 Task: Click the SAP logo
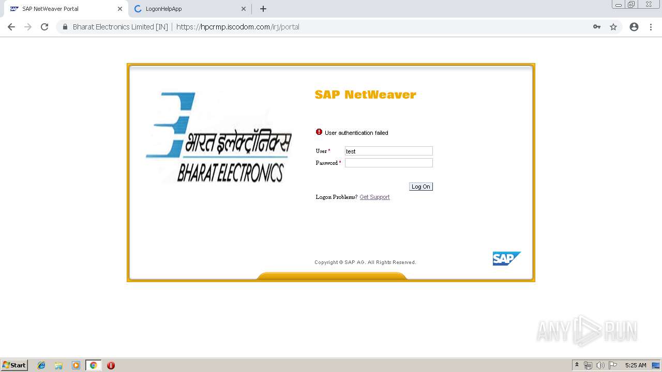(x=506, y=258)
